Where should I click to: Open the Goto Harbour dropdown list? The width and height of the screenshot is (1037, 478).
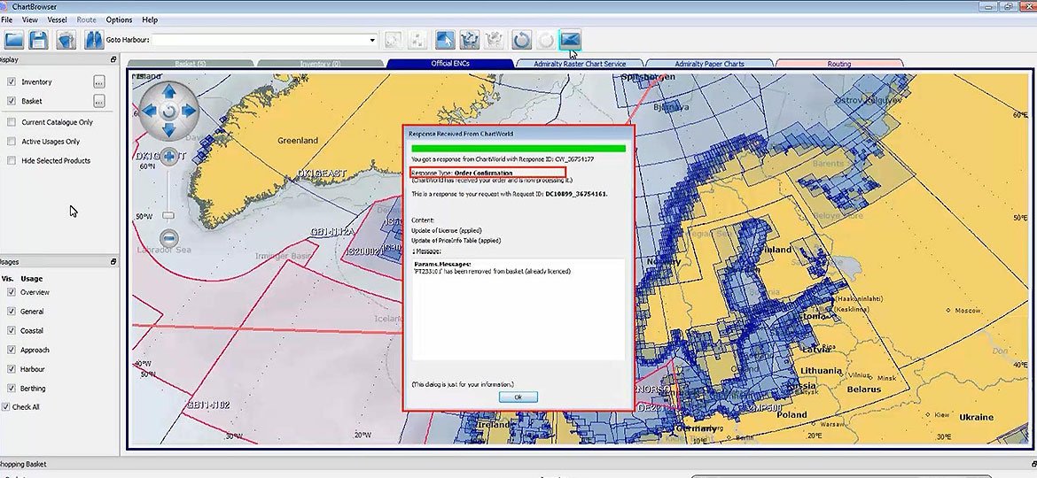[x=372, y=40]
